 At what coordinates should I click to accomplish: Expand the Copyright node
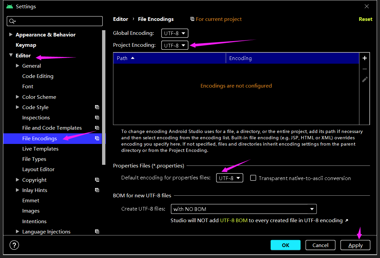click(x=17, y=180)
